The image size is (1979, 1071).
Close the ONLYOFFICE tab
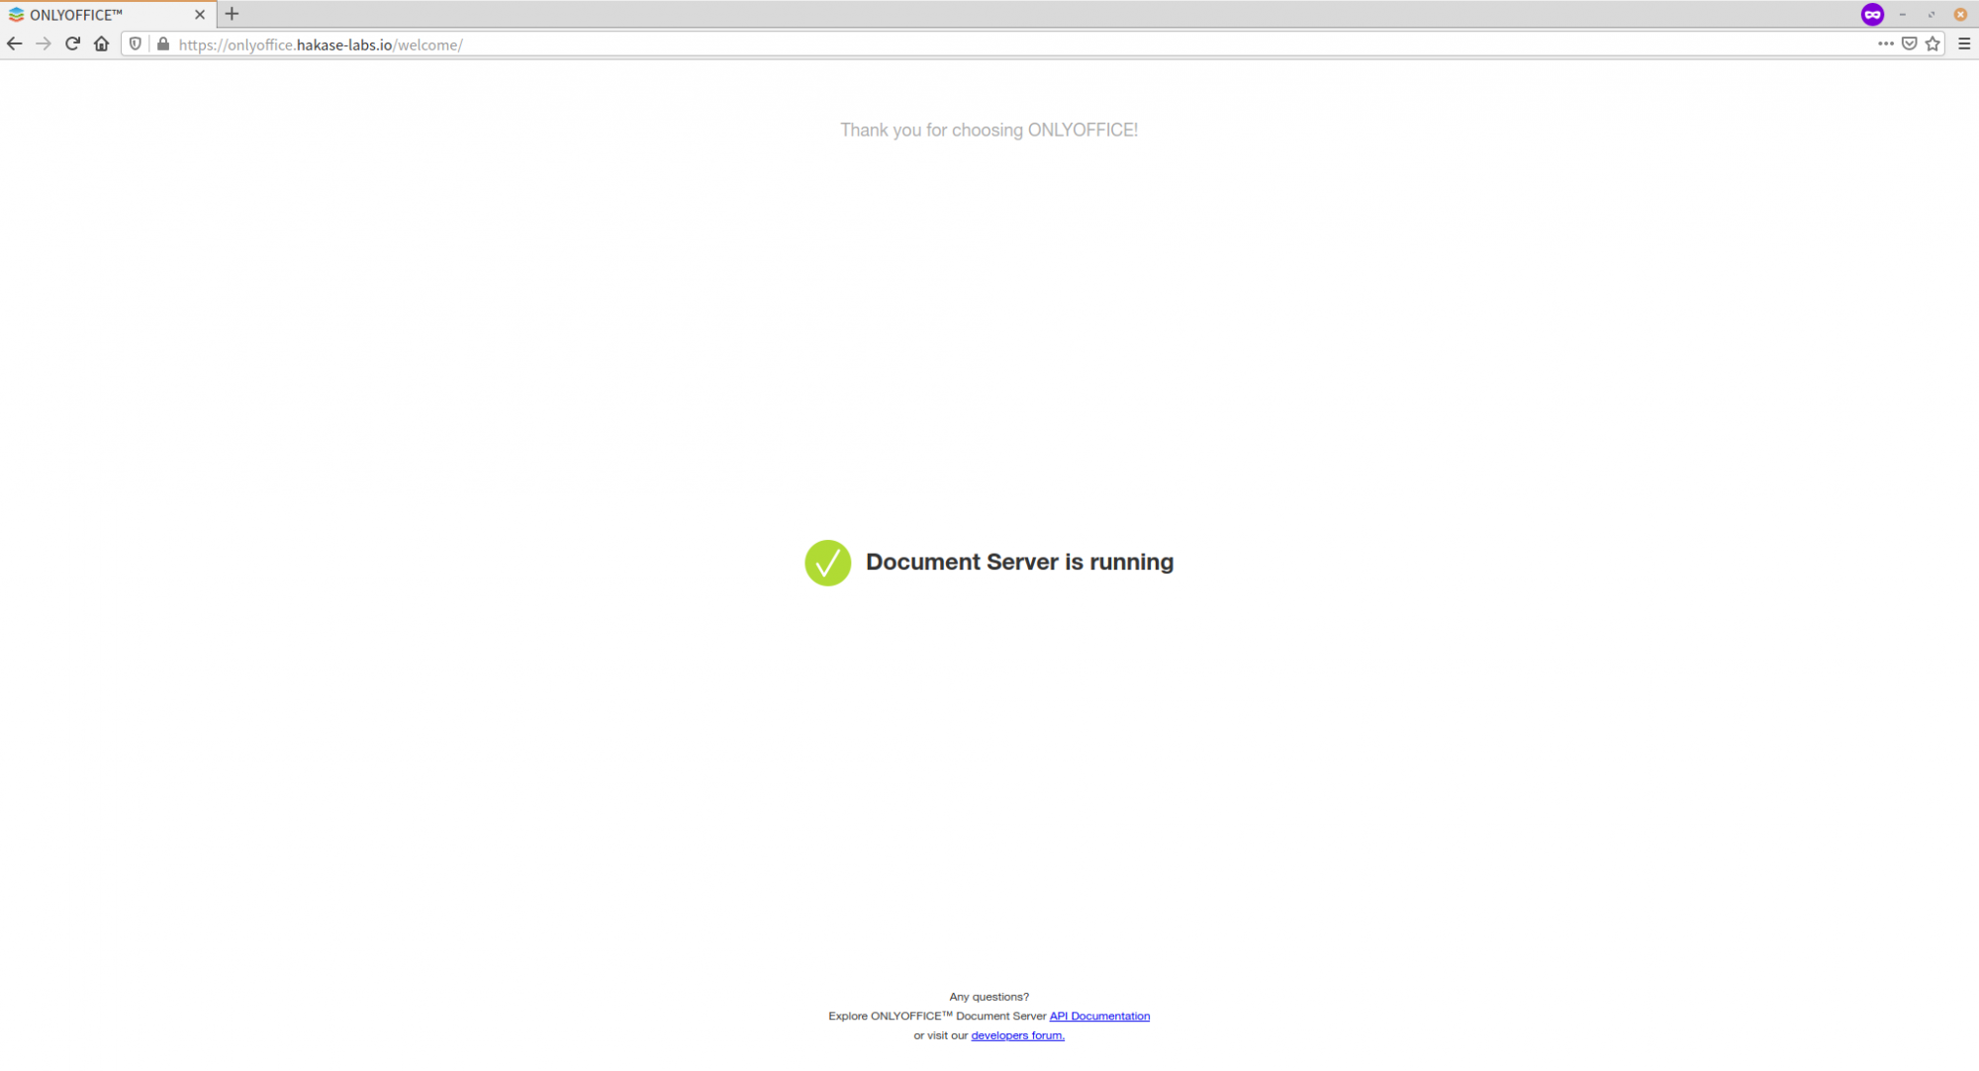[200, 15]
